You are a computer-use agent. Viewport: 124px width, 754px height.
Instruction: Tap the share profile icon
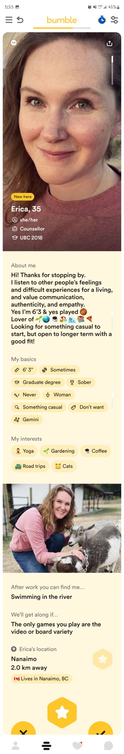[x=110, y=43]
